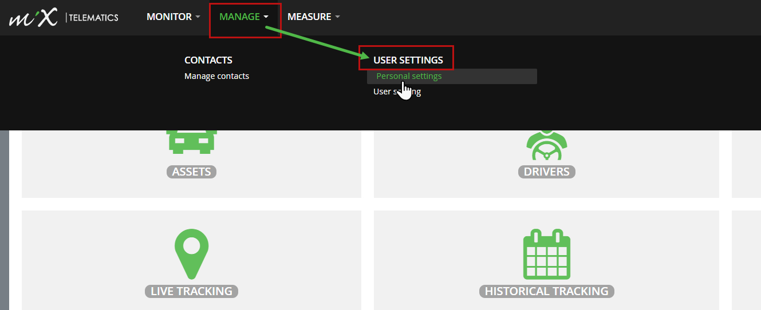The width and height of the screenshot is (761, 310).
Task: Expand the MANAGE dropdown arrow
Action: (266, 17)
